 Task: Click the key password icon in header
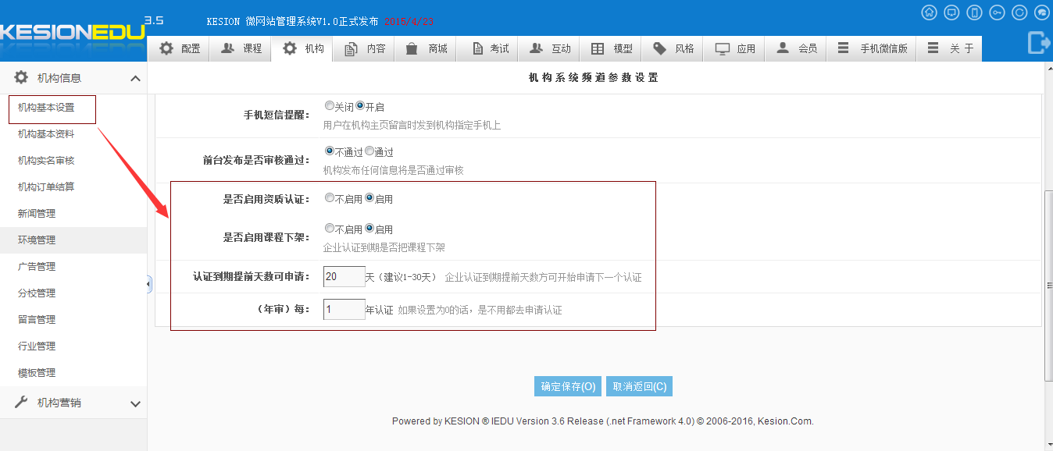tap(997, 12)
